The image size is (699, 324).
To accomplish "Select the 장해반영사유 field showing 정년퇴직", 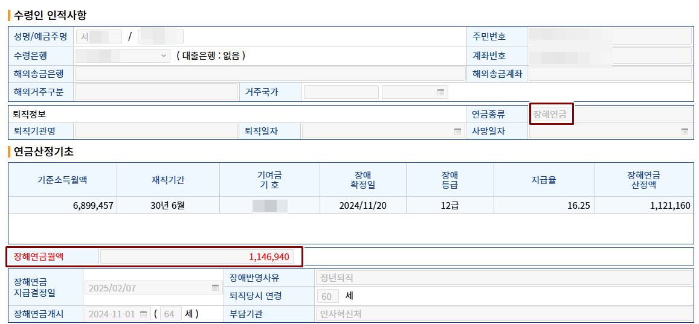I will (503, 278).
